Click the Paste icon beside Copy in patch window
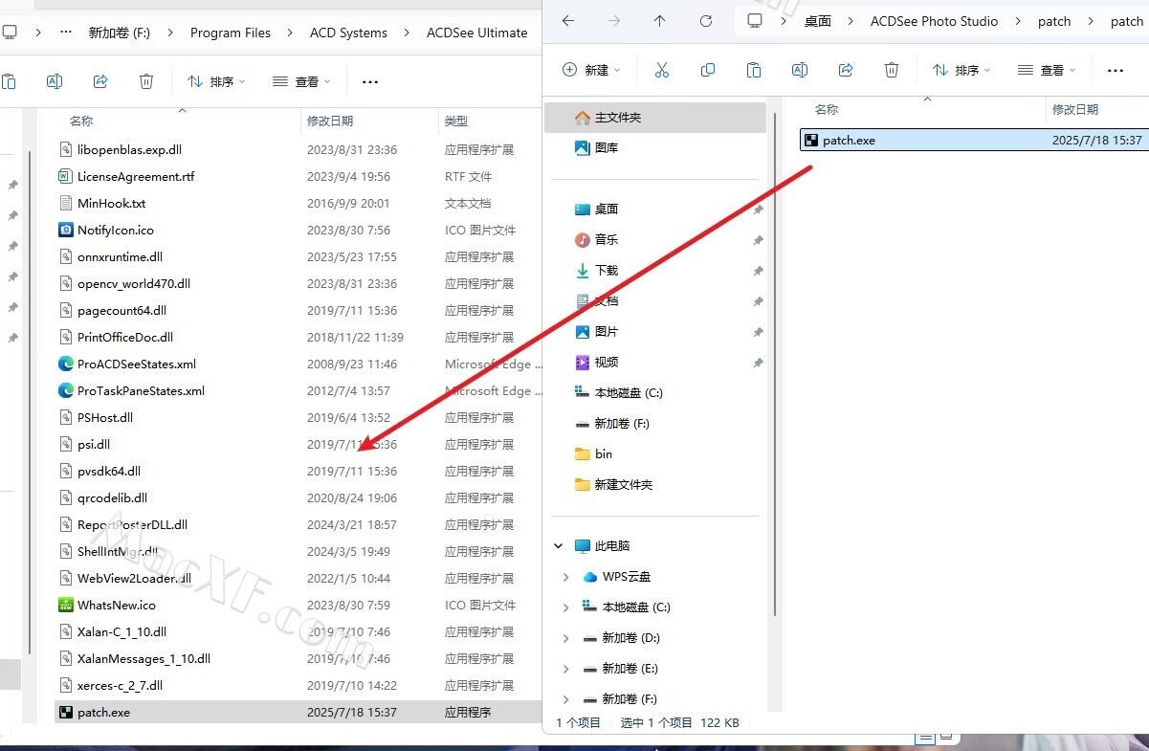The height and width of the screenshot is (751, 1149). [754, 70]
